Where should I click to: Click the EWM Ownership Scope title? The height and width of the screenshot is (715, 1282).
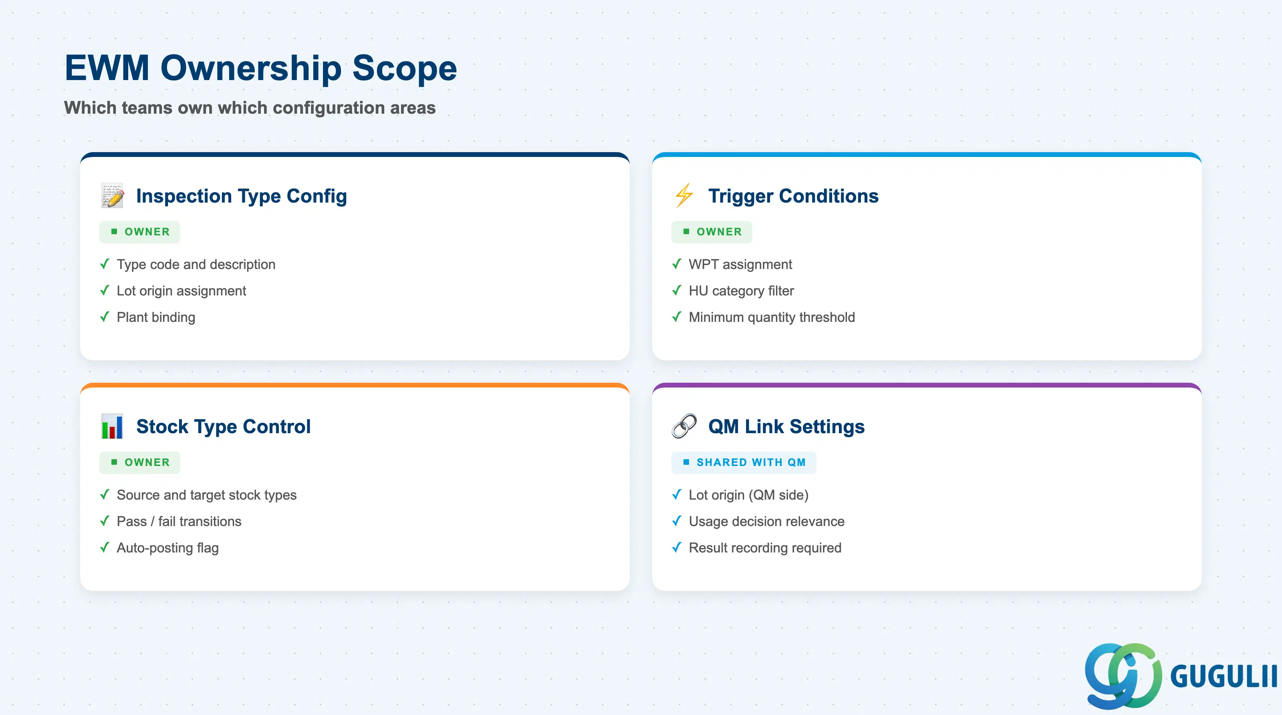tap(261, 68)
